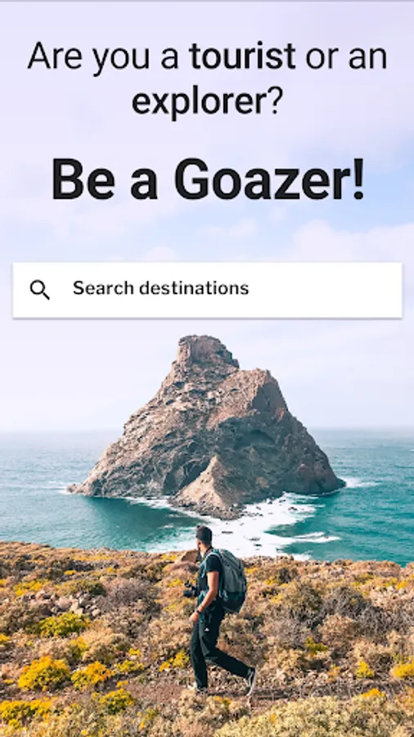Tap the 'Search destinations' placeholder text
This screenshot has height=737, width=414.
click(x=160, y=288)
